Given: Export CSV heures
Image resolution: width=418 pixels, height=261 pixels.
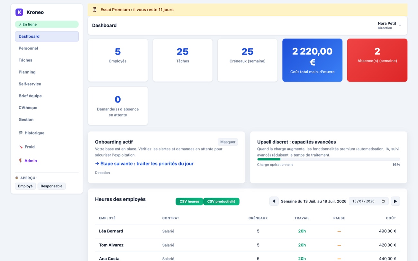Looking at the screenshot, I should (x=189, y=202).
